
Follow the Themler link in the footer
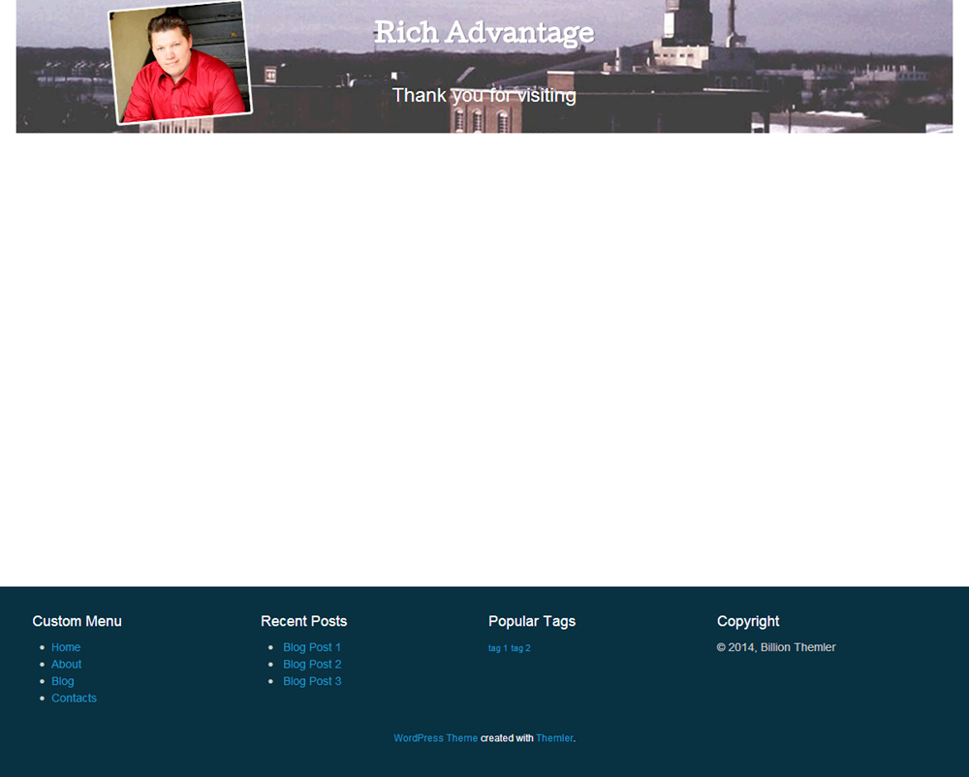click(x=554, y=738)
